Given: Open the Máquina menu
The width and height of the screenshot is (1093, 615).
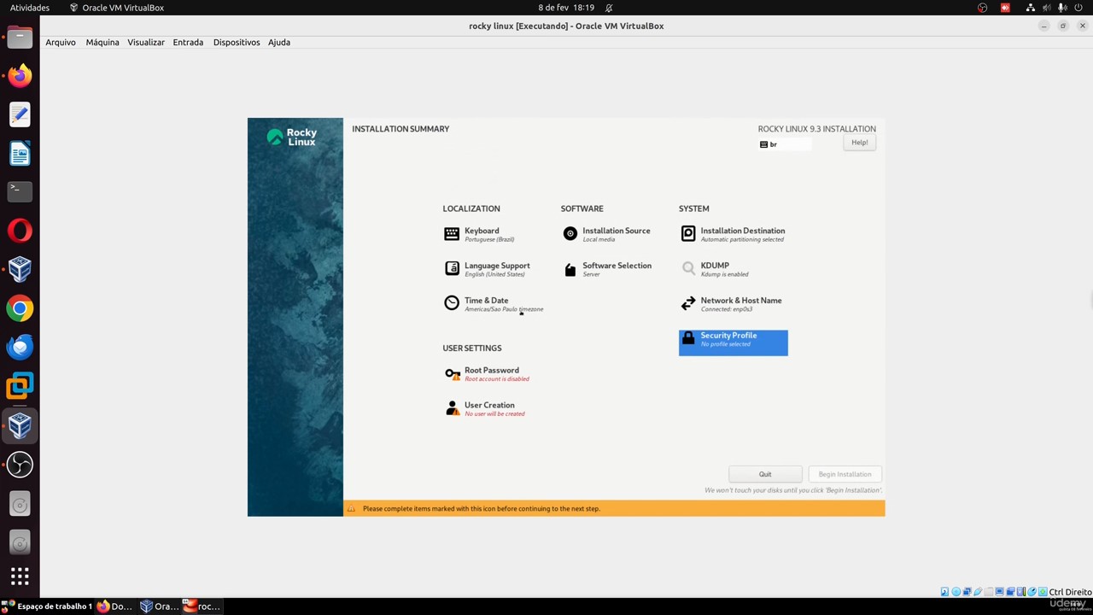Looking at the screenshot, I should (x=102, y=42).
